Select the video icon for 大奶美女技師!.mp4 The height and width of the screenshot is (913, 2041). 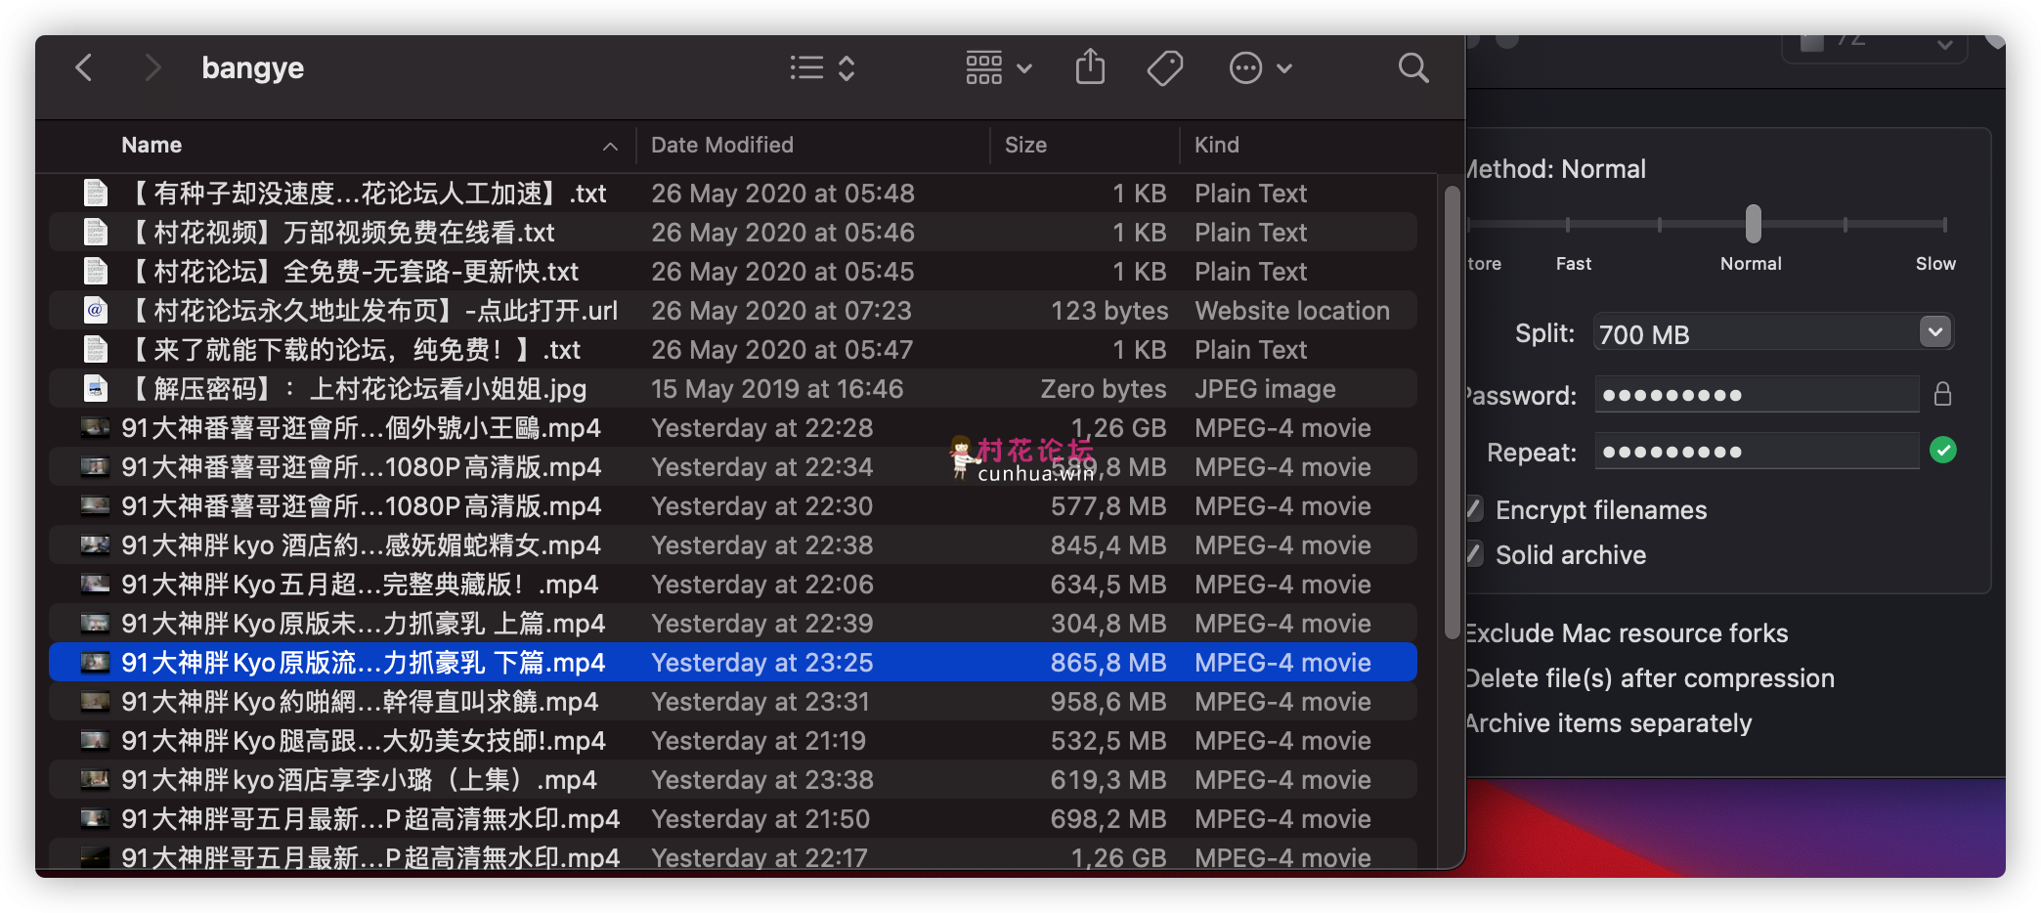[x=95, y=740]
